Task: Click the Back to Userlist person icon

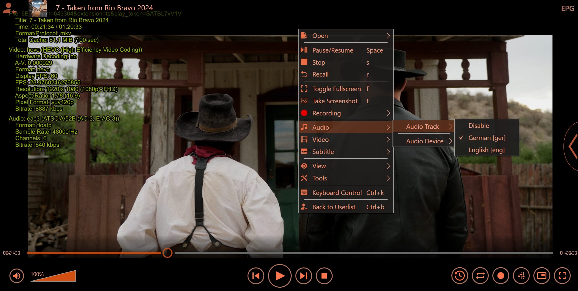Action: (304, 207)
